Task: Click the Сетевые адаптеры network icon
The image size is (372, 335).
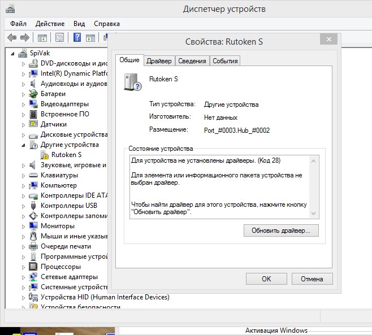Action: coord(33,277)
